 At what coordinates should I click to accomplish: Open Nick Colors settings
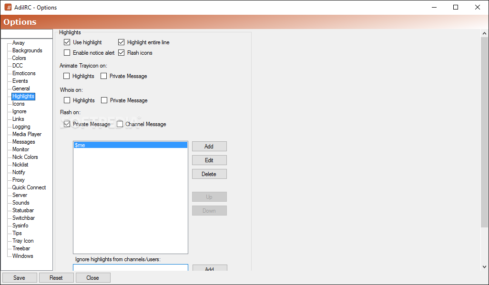point(25,157)
